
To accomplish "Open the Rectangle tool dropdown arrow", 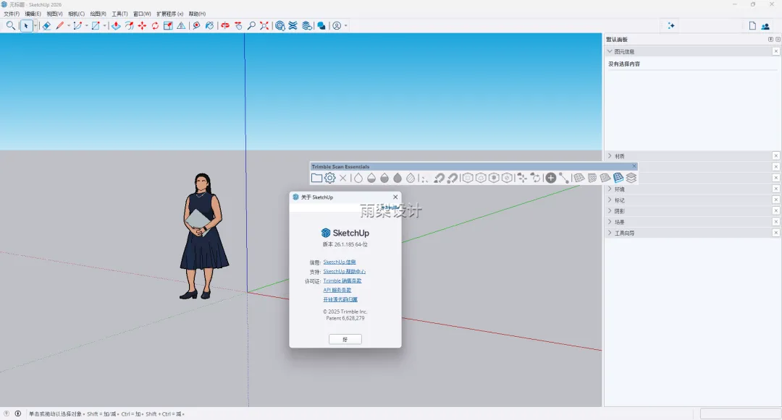I will (105, 25).
